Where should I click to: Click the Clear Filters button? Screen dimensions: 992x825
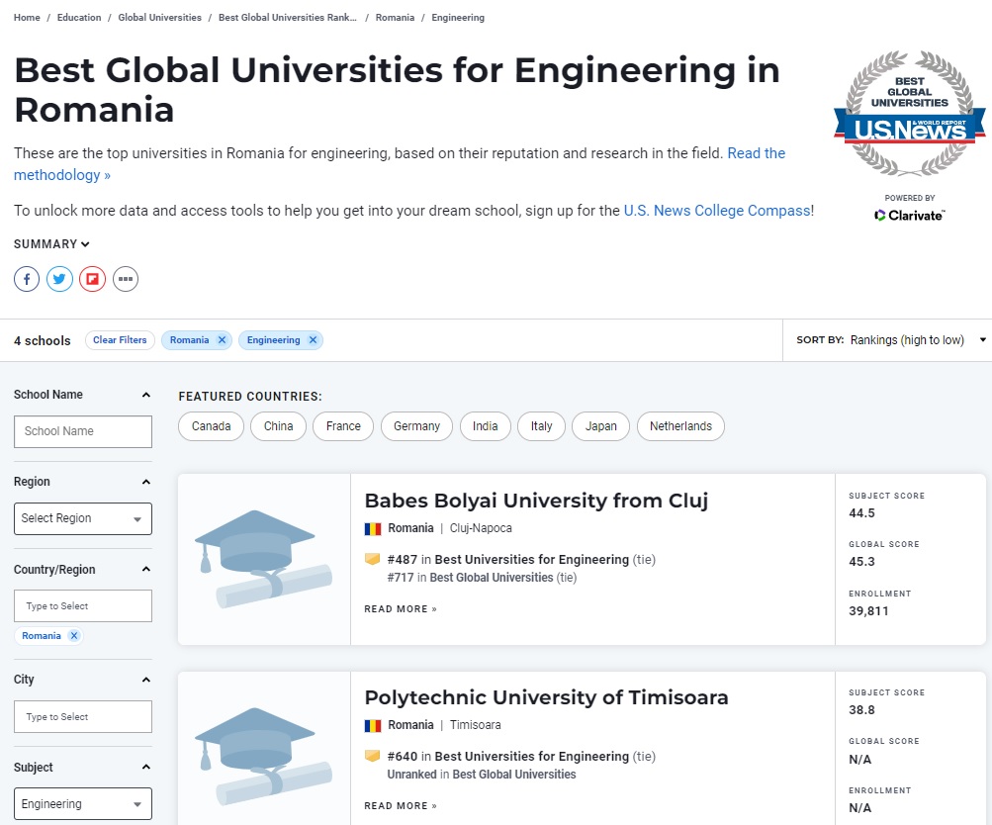pyautogui.click(x=120, y=340)
